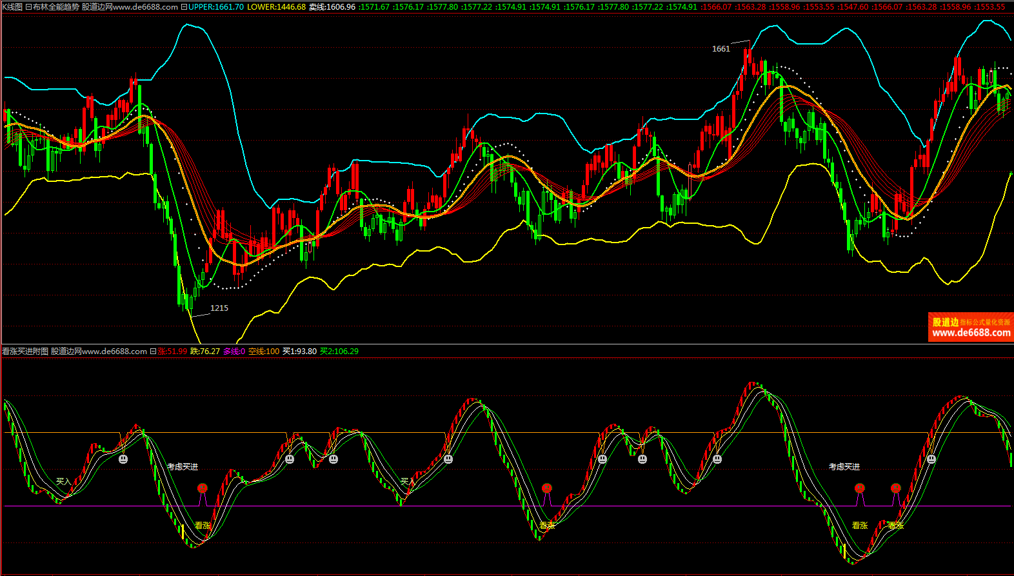Click the leftmost yellow bar marker
Viewport: 1014px width, 576px height.
coord(183,531)
